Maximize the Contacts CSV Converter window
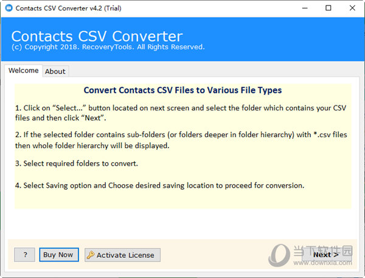Image resolution: width=365 pixels, height=278 pixels. (x=328, y=8)
